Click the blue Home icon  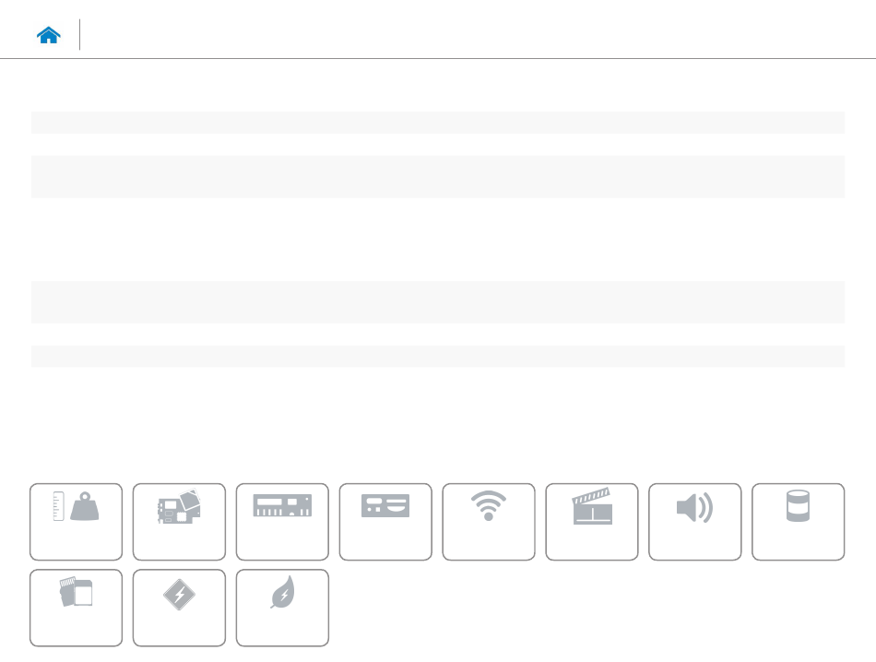pyautogui.click(x=49, y=35)
